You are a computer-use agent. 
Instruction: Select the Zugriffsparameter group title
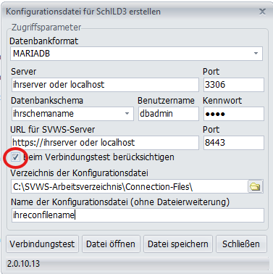click(x=46, y=28)
